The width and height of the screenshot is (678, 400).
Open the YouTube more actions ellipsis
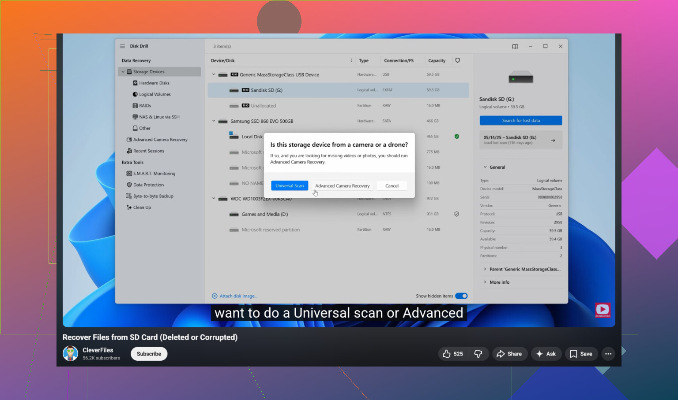pyautogui.click(x=608, y=354)
